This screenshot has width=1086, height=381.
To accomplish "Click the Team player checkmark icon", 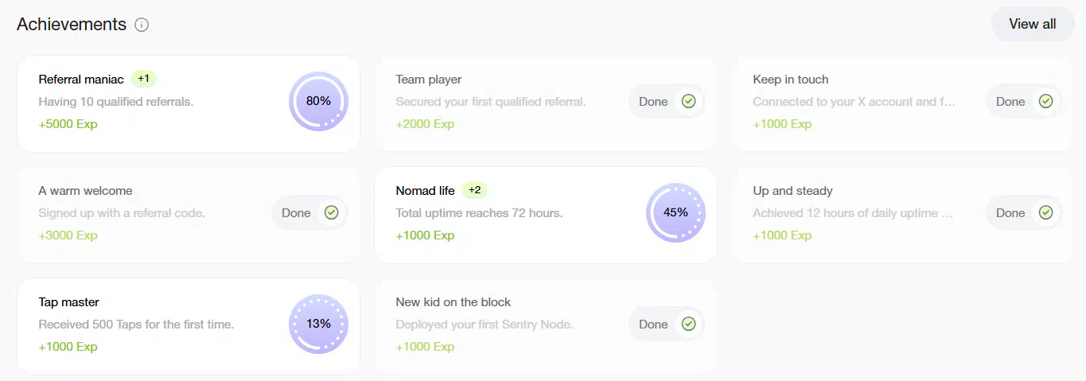I will 689,101.
